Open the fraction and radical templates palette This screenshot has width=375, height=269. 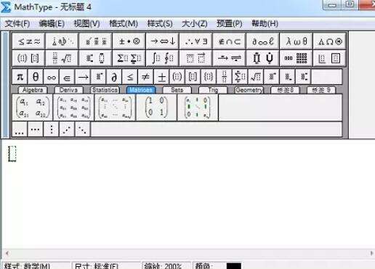[x=62, y=58]
